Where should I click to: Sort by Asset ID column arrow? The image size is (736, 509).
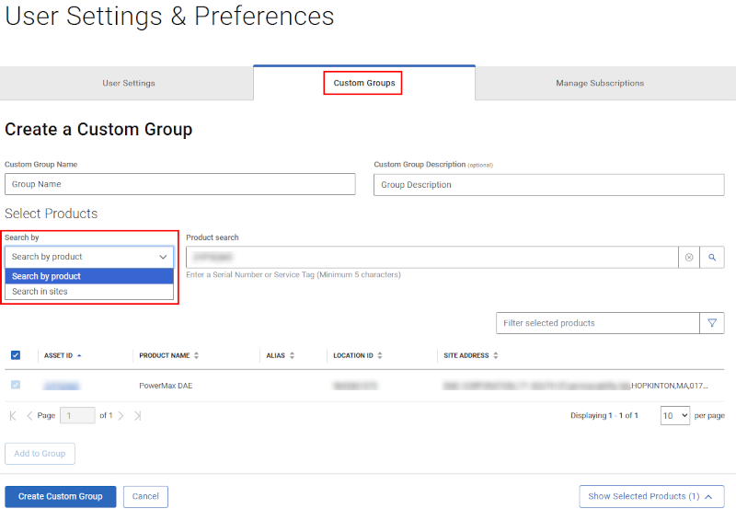[x=79, y=355]
